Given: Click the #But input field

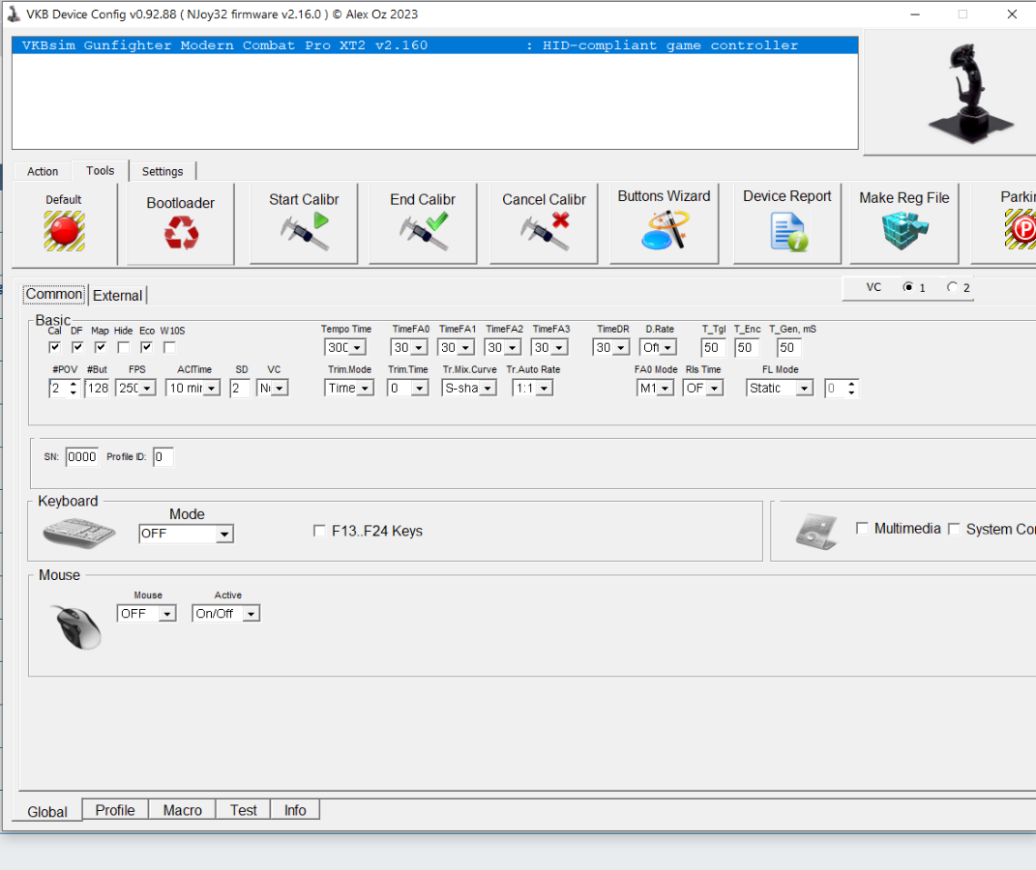Looking at the screenshot, I should click(x=97, y=389).
